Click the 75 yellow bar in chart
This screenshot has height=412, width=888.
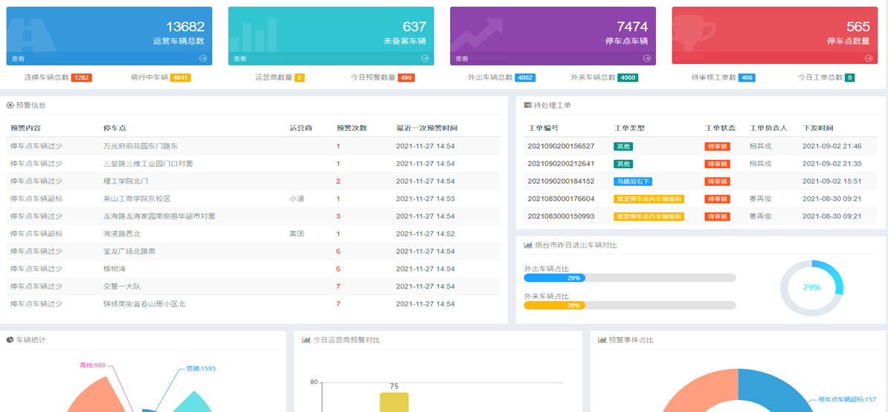[x=394, y=402]
